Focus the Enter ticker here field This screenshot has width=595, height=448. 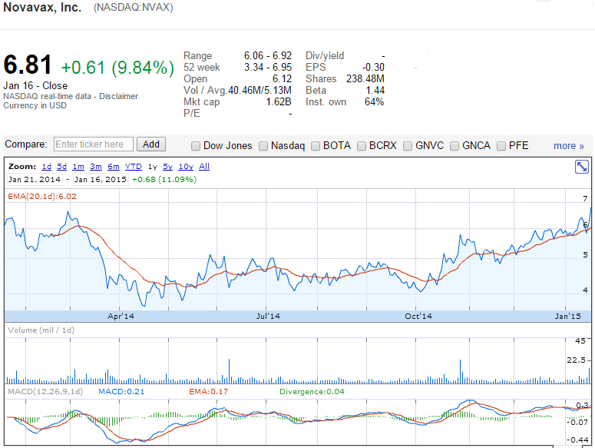(x=94, y=144)
